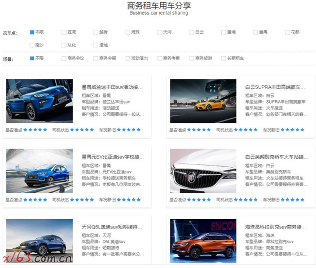Click 租车区域: 天河 text
Viewport: 316px width, 268px height.
(x=96, y=235)
